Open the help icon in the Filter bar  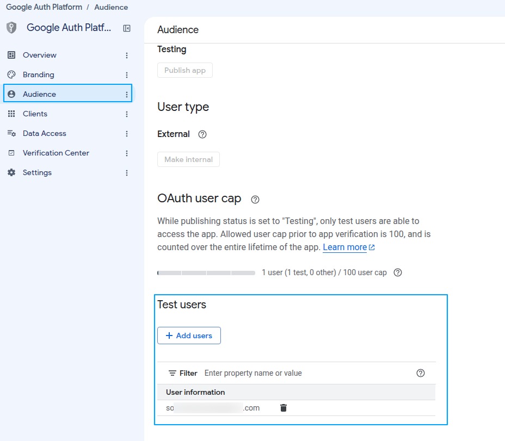[421, 373]
